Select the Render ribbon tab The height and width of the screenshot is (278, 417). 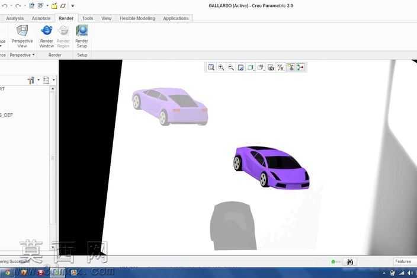(66, 18)
